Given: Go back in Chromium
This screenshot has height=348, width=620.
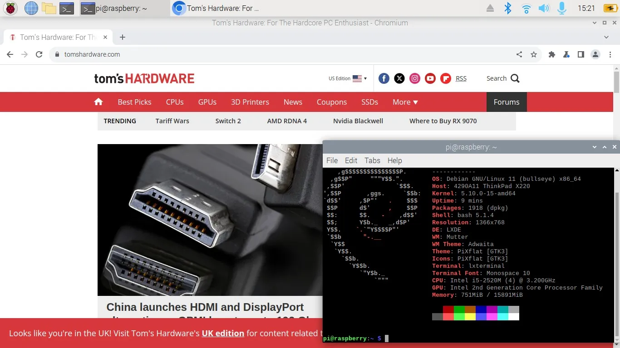Looking at the screenshot, I should pos(10,54).
